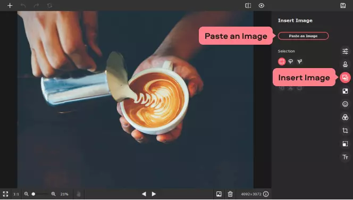Click the plus icon to add new image

(10, 6)
